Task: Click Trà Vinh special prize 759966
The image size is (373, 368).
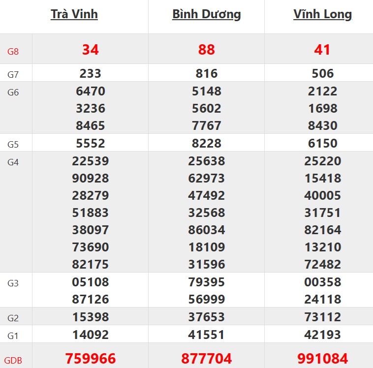Action: point(91,359)
